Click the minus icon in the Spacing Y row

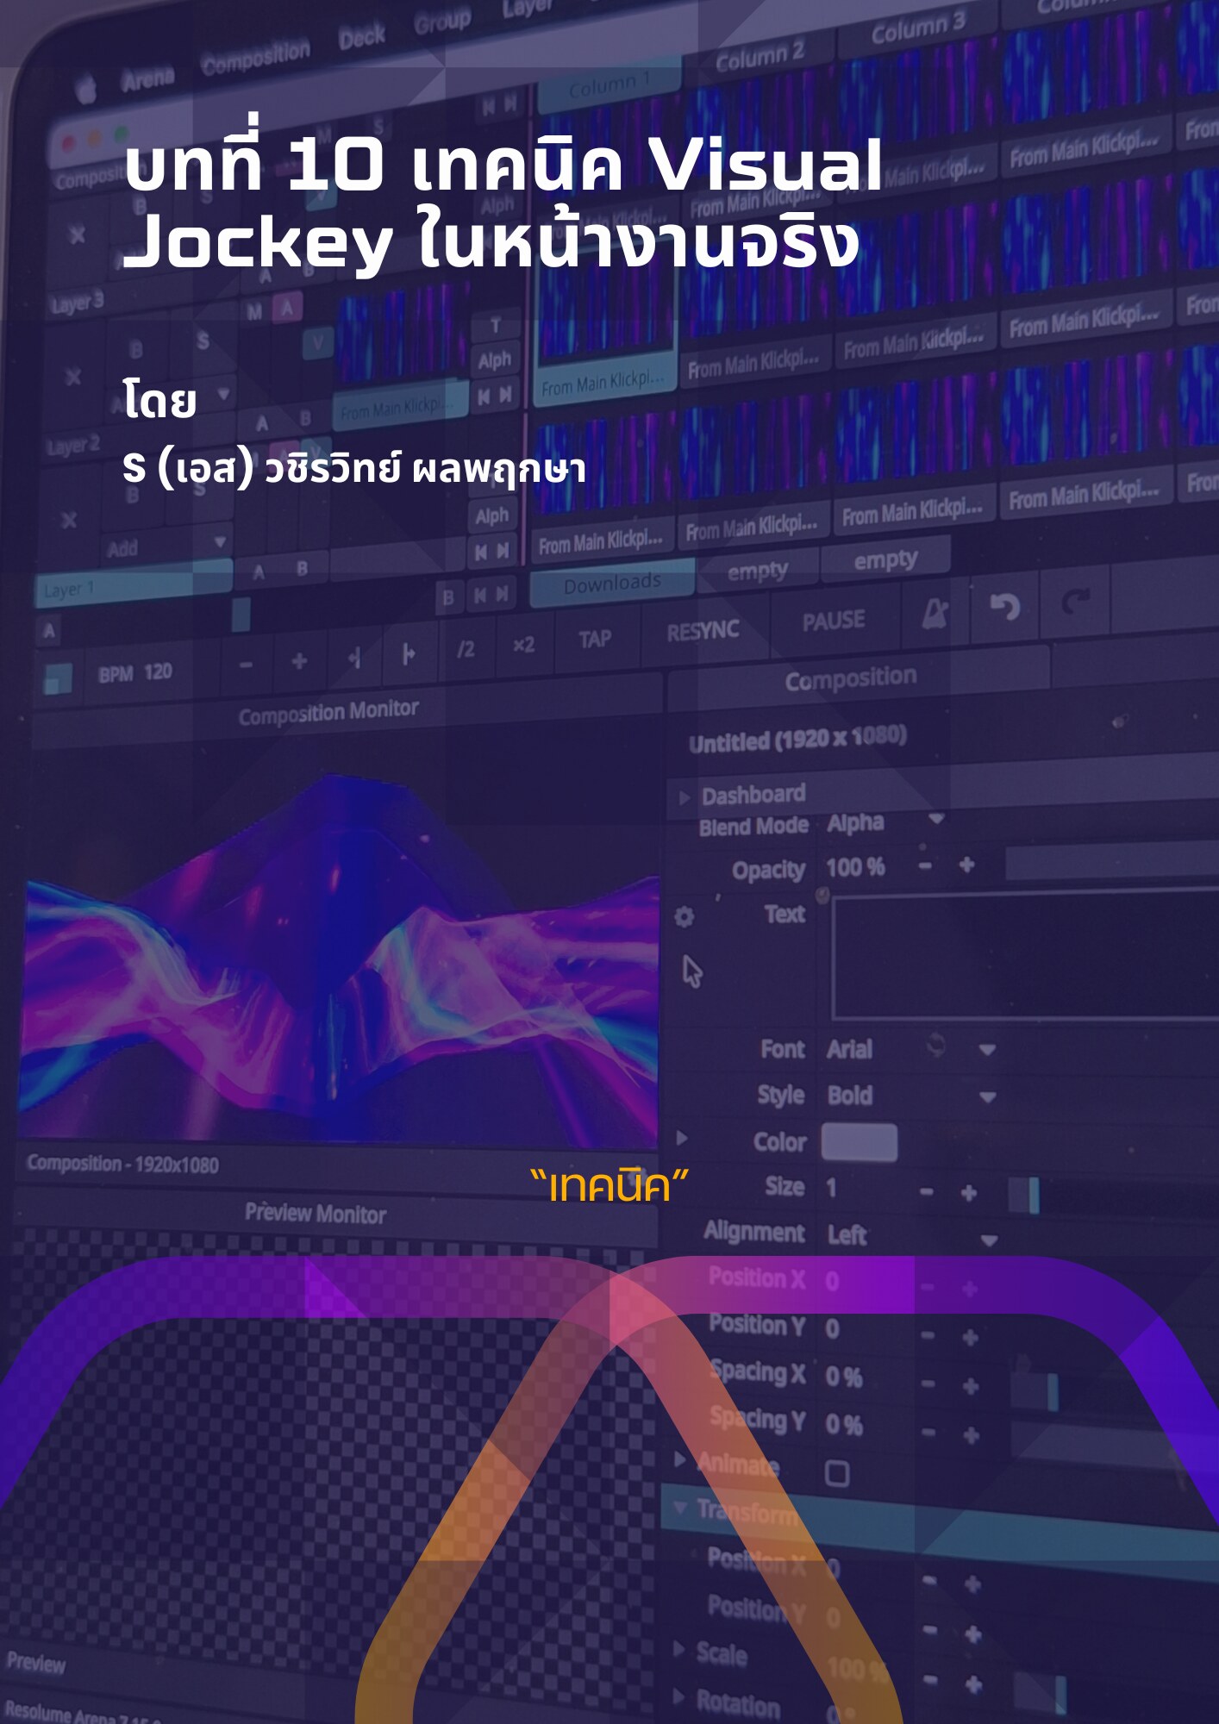tap(928, 1434)
